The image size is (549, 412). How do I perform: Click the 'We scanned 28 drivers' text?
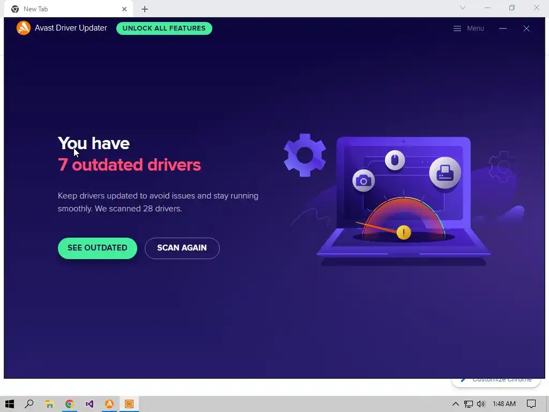tap(138, 209)
